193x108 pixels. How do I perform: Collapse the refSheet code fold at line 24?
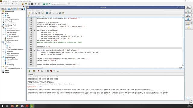(x=35, y=30)
